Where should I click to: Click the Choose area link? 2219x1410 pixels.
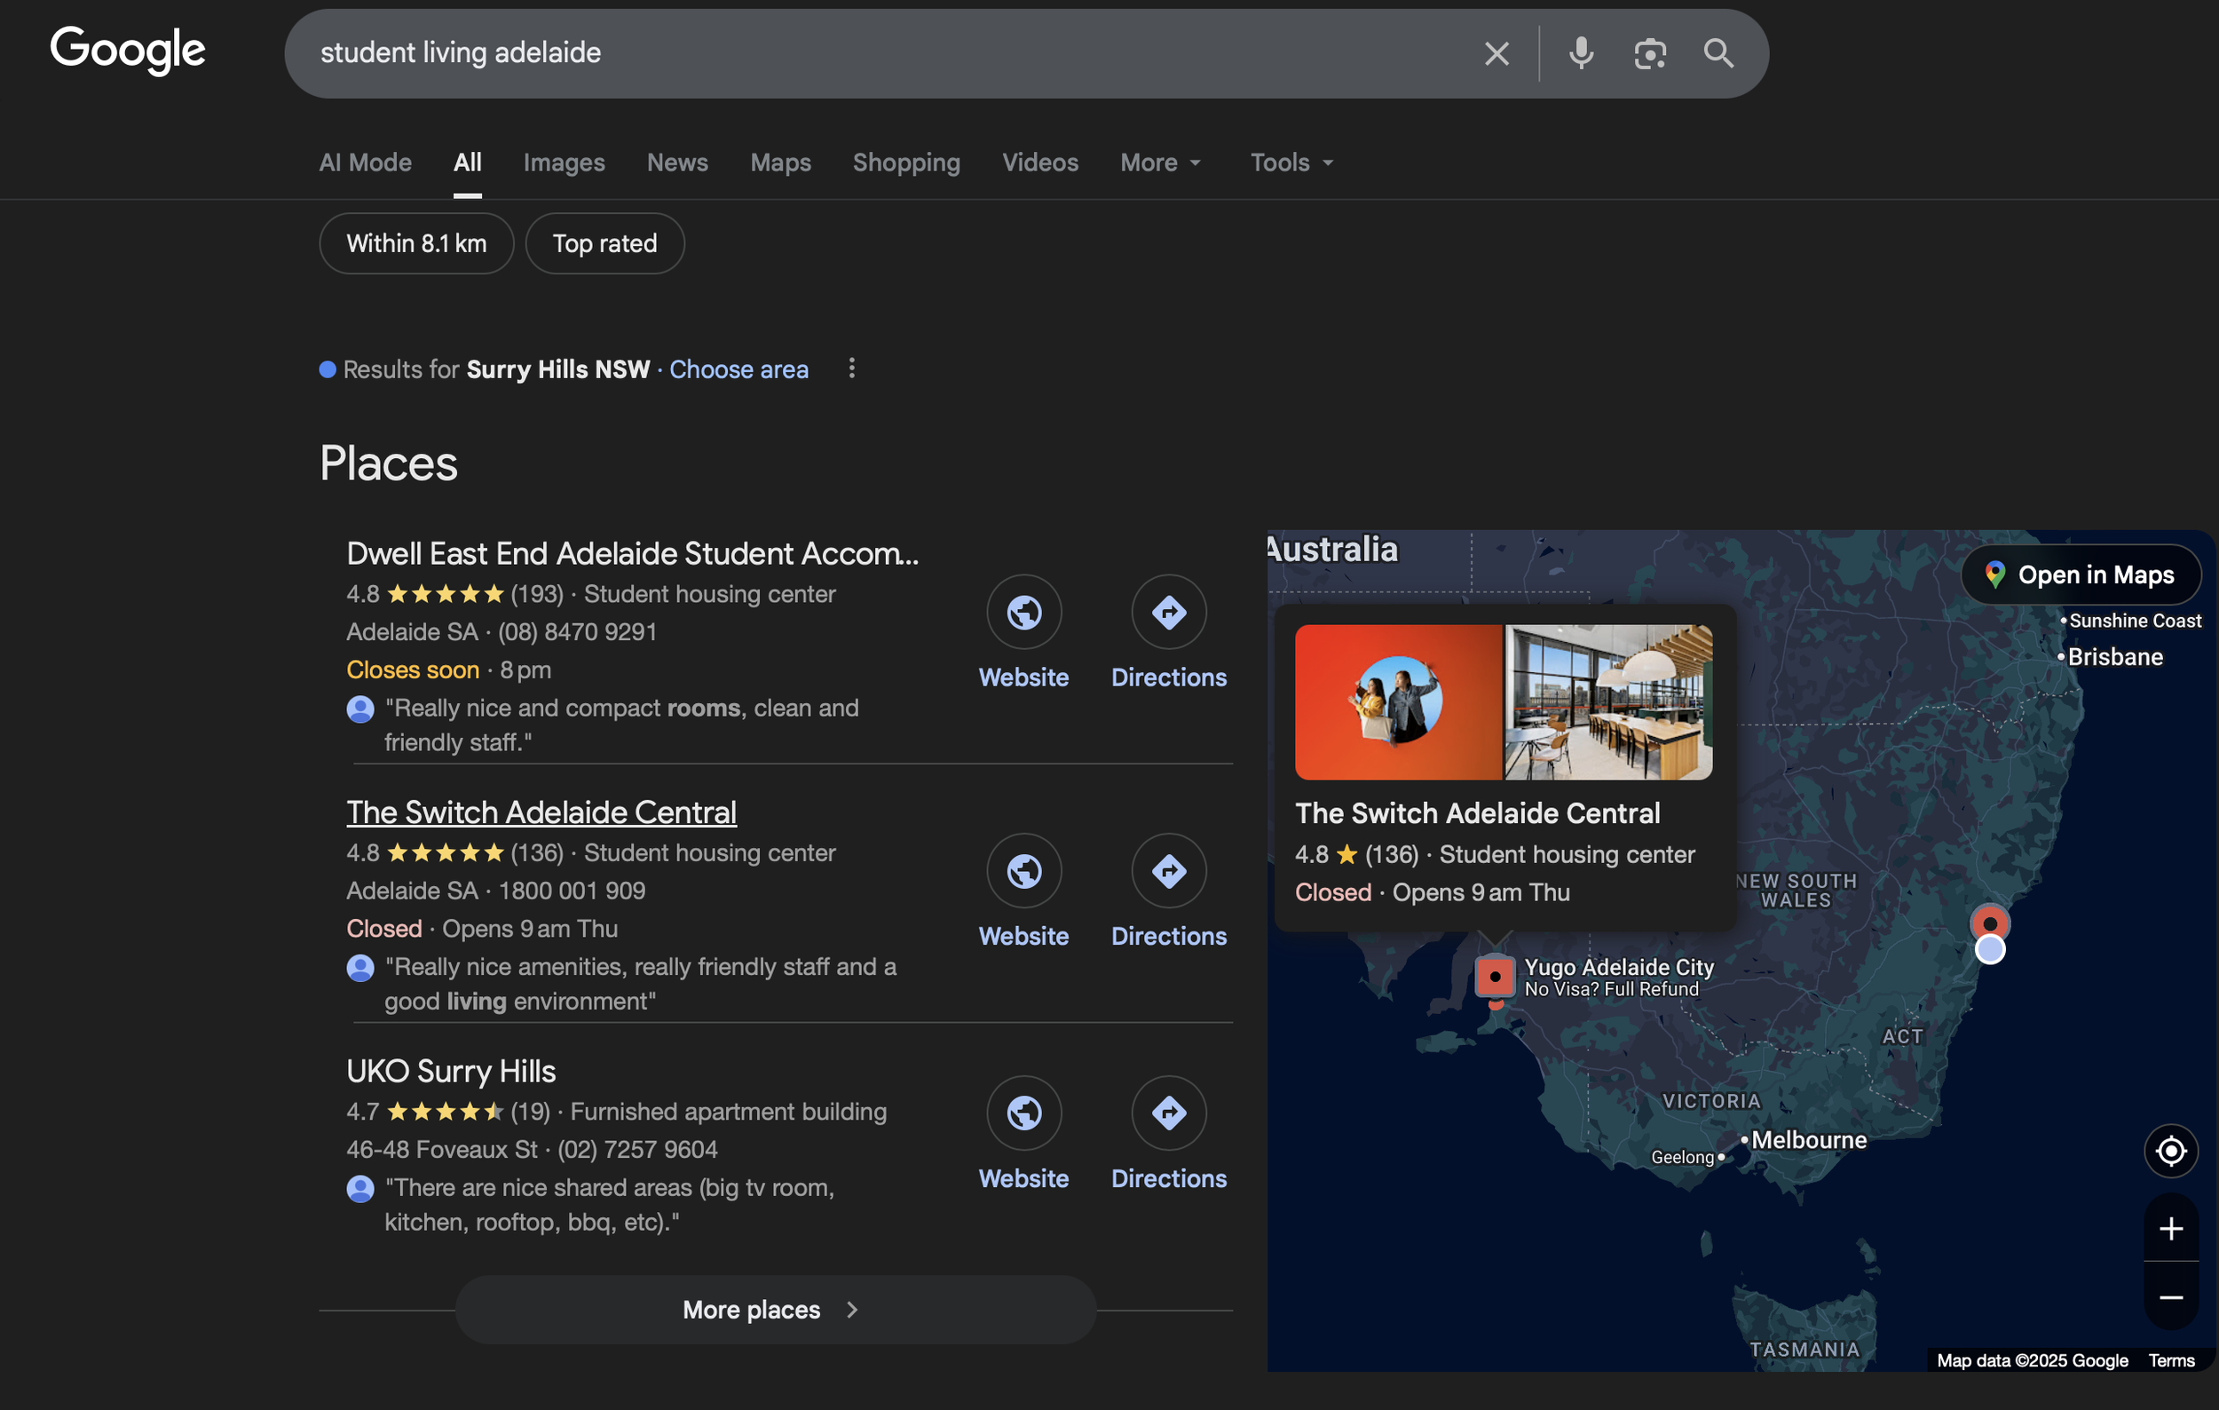(738, 369)
